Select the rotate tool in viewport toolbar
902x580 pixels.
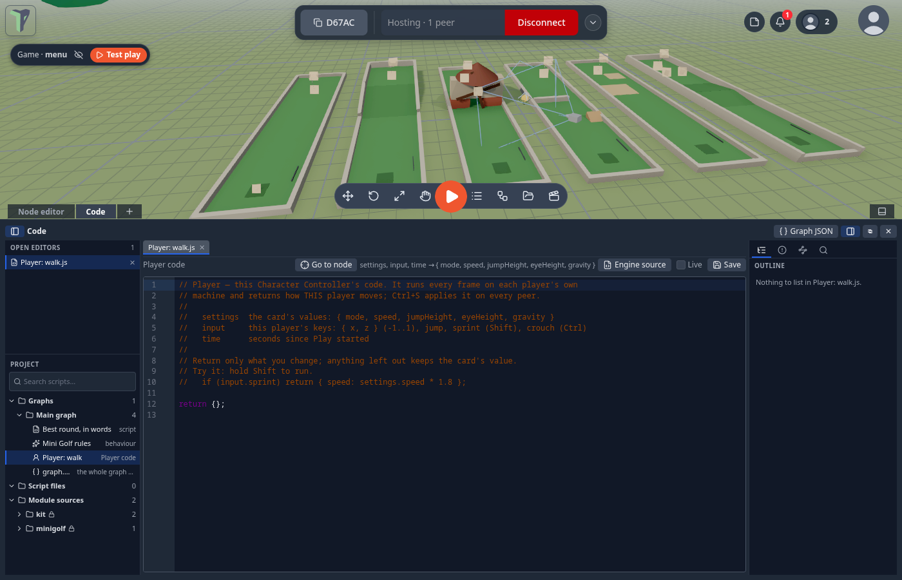(374, 196)
